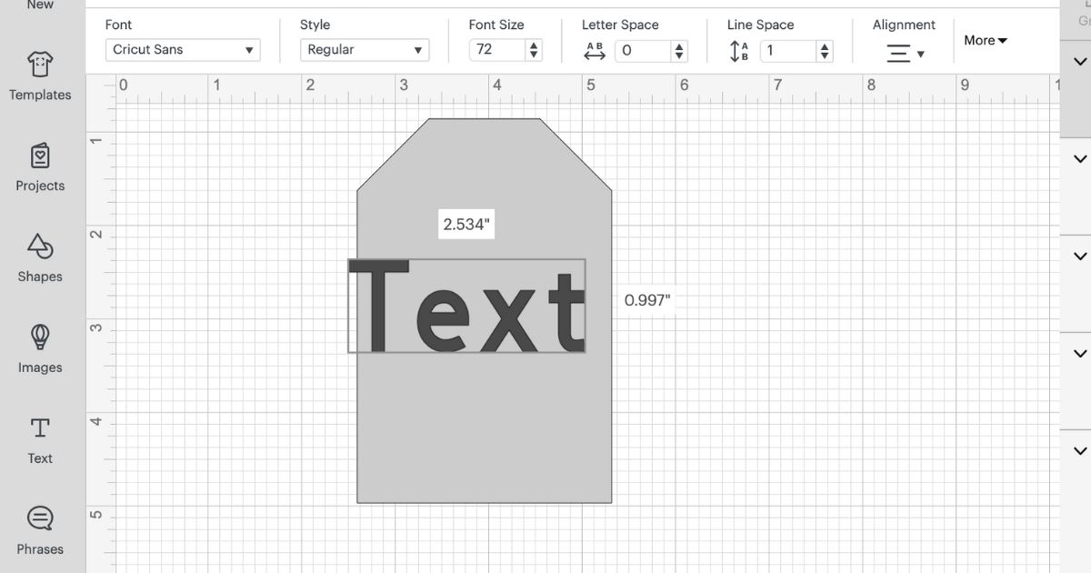This screenshot has width=1091, height=573.
Task: Select the Shapes tool icon
Action: pos(40,246)
